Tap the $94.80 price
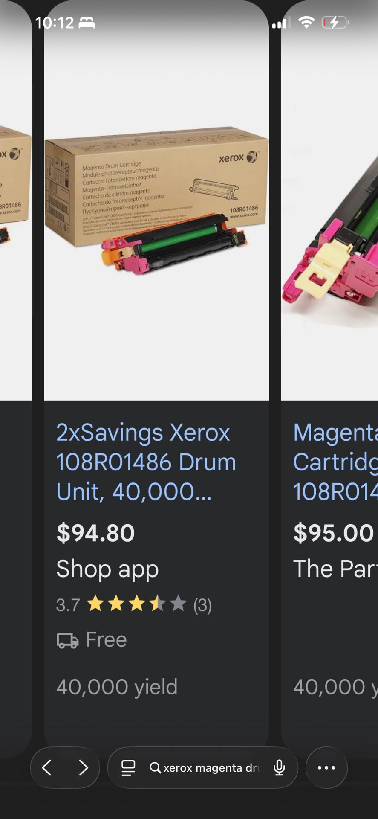 (x=95, y=533)
